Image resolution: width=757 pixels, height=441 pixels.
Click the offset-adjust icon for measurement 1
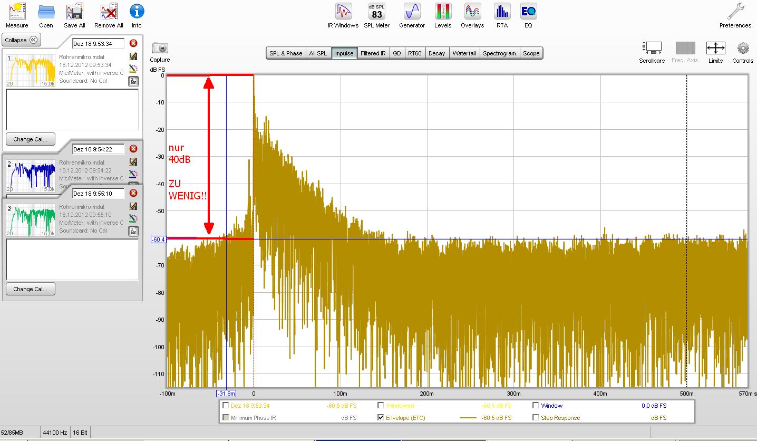[133, 56]
